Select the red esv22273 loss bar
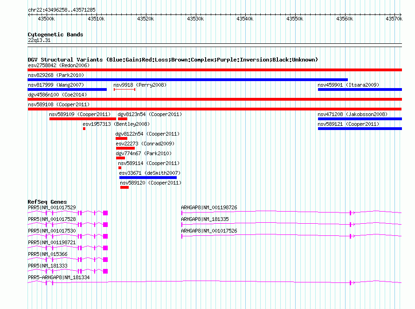This screenshot has width=415, height=309. click(x=125, y=148)
